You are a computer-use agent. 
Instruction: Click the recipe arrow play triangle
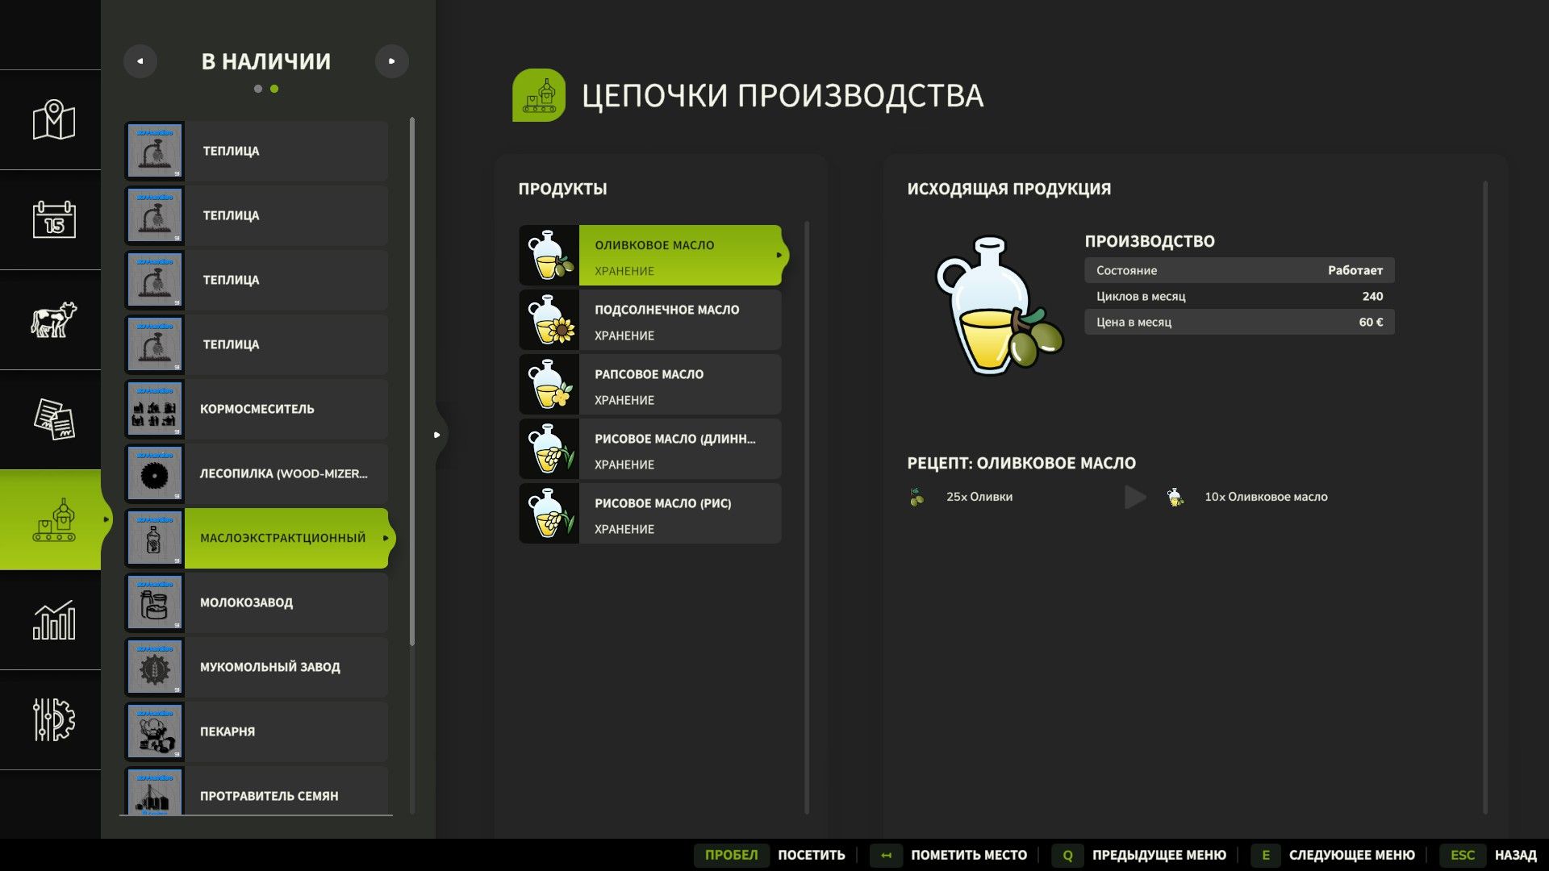(1135, 497)
